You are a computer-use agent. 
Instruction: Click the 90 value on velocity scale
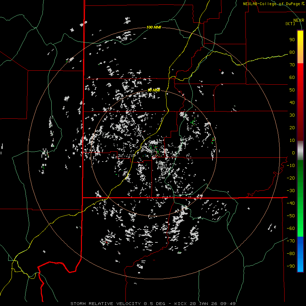(292, 40)
